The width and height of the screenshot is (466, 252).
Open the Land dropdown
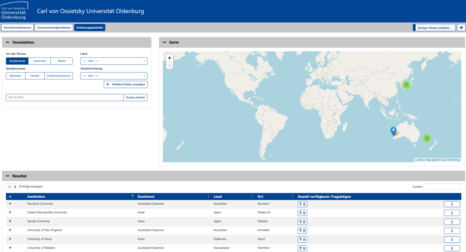coord(114,61)
